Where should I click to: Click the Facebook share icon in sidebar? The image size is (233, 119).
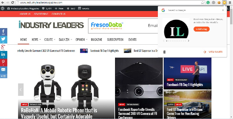pos(3,32)
